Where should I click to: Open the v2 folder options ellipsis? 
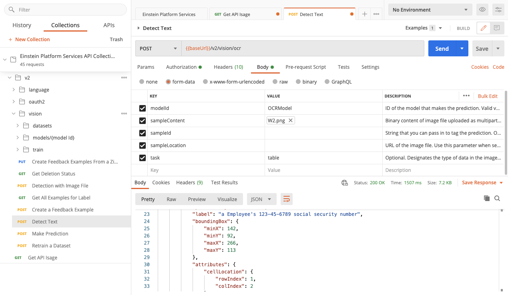click(124, 78)
